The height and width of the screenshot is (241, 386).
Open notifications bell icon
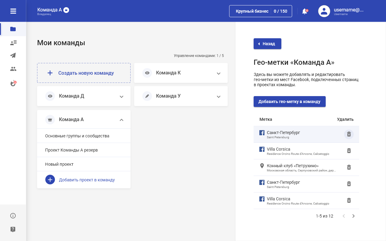tap(305, 11)
